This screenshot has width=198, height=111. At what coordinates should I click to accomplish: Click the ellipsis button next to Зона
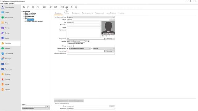pos(112,106)
